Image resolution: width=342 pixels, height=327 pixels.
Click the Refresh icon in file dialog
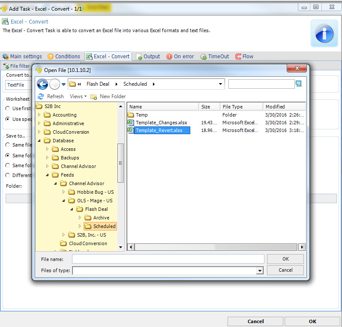click(x=41, y=96)
